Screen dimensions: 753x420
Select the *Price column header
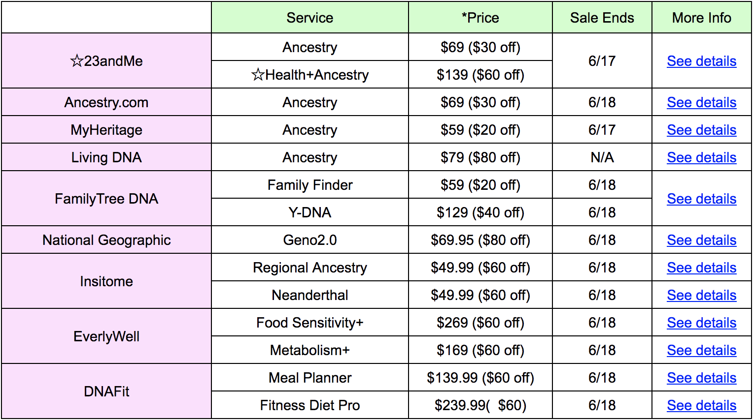(480, 18)
